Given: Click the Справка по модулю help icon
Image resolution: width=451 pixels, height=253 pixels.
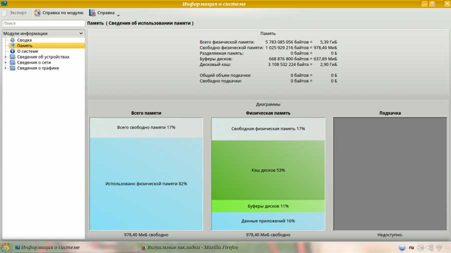Looking at the screenshot, I should click(38, 13).
